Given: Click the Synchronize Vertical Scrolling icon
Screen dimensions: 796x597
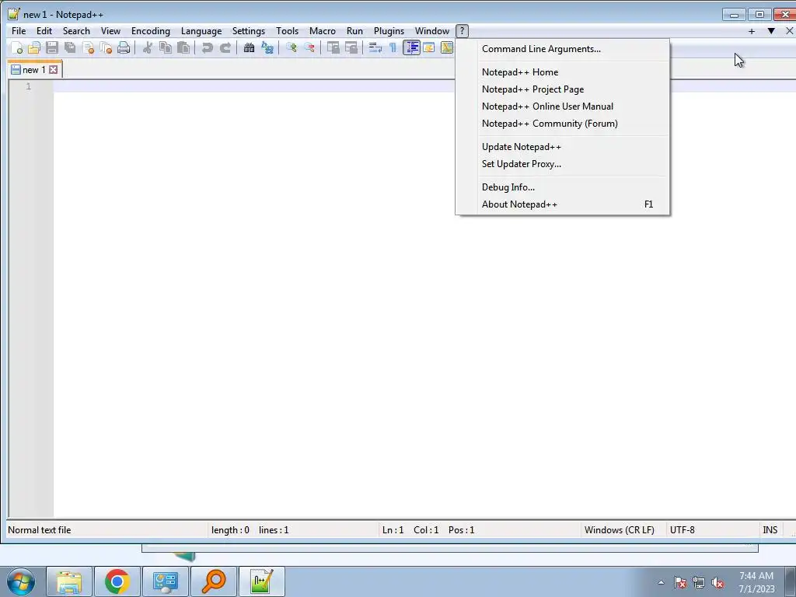Looking at the screenshot, I should (x=333, y=47).
